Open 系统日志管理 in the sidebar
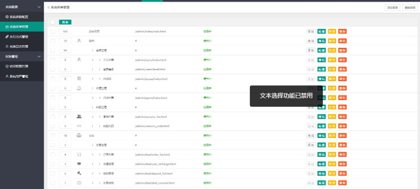Image resolution: width=420 pixels, height=189 pixels. click(x=22, y=46)
